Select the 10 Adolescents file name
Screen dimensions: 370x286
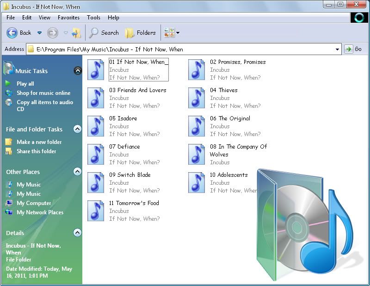(x=228, y=175)
